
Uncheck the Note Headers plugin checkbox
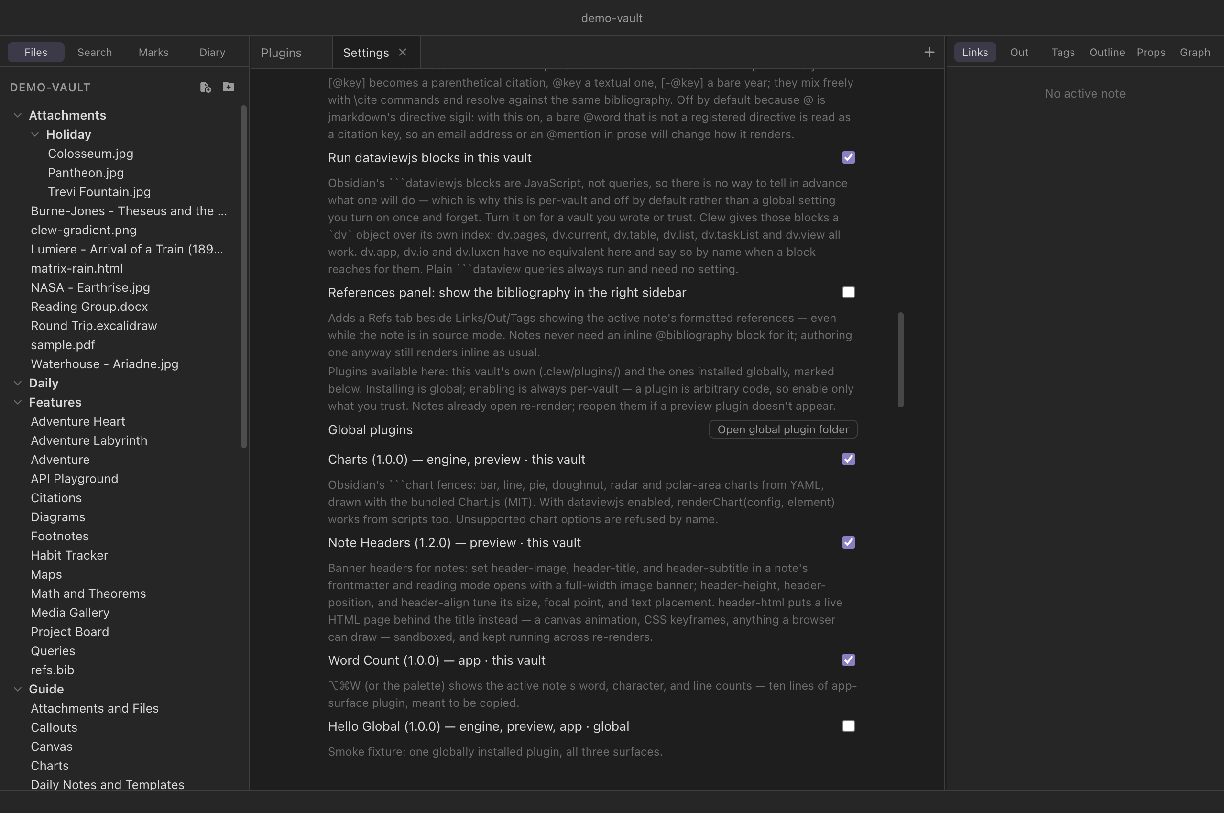(848, 542)
